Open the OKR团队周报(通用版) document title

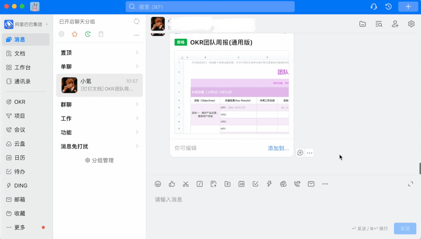[x=221, y=43]
